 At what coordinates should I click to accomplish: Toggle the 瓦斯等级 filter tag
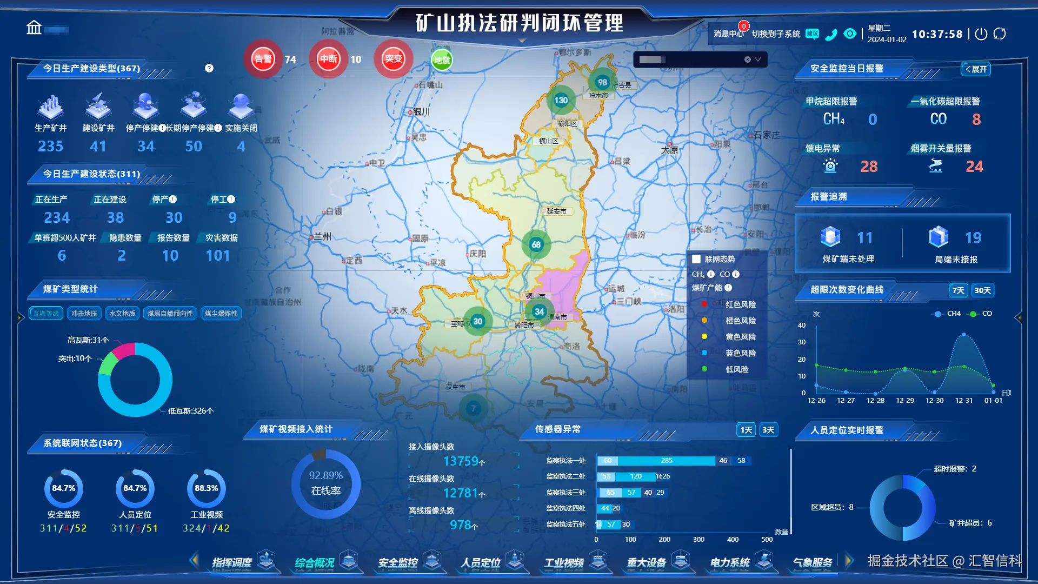tap(46, 314)
